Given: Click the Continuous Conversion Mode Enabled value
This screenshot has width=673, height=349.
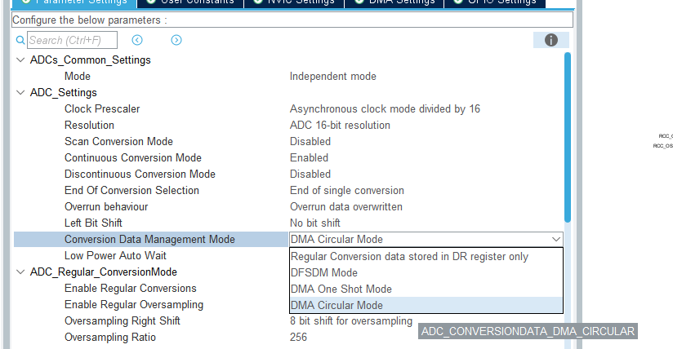Looking at the screenshot, I should point(309,158).
